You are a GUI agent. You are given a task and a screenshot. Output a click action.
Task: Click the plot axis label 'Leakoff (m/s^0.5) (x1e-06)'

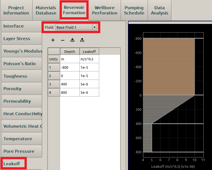[173, 166]
